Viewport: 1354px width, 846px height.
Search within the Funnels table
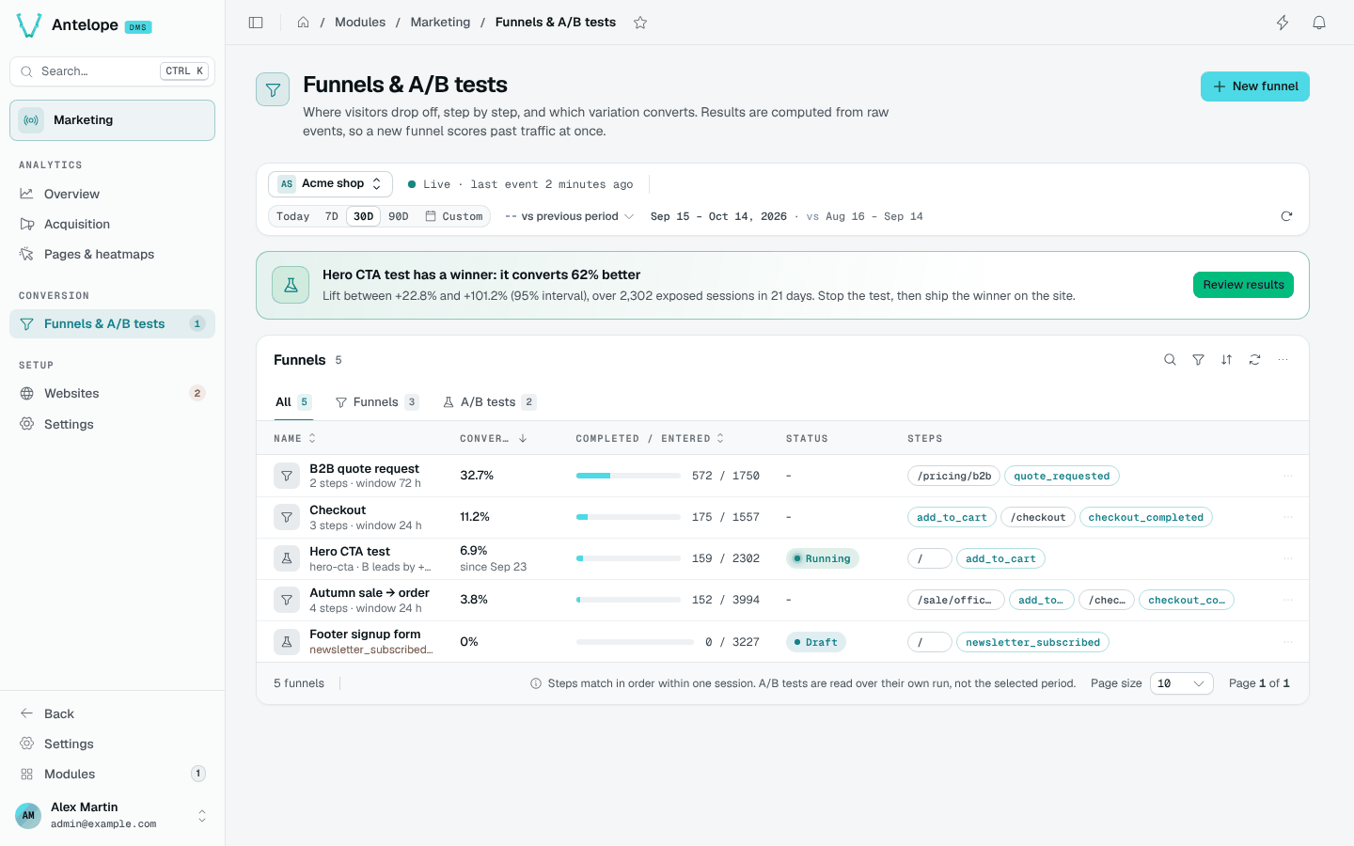click(1170, 360)
